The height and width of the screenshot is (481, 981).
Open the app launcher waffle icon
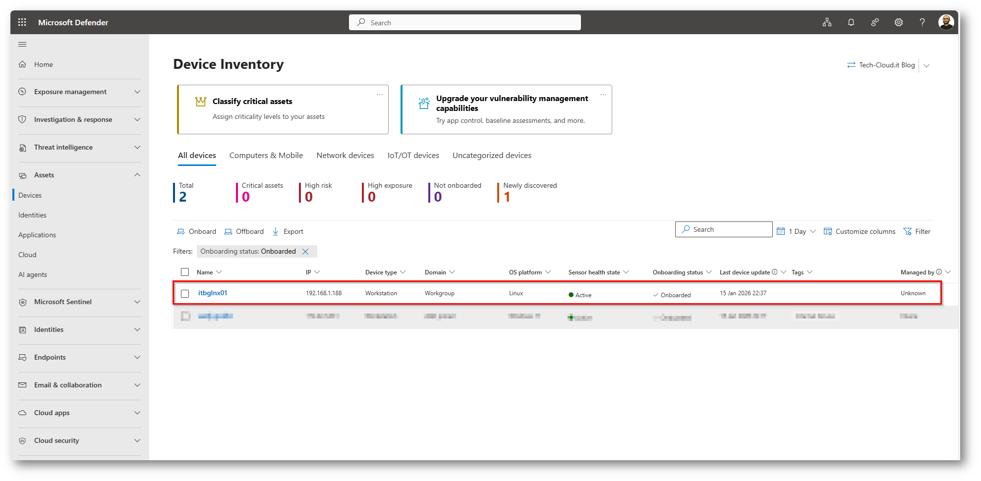tap(22, 22)
